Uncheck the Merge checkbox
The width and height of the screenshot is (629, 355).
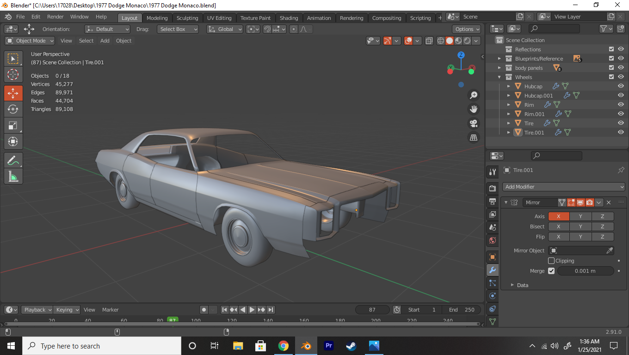(x=551, y=271)
